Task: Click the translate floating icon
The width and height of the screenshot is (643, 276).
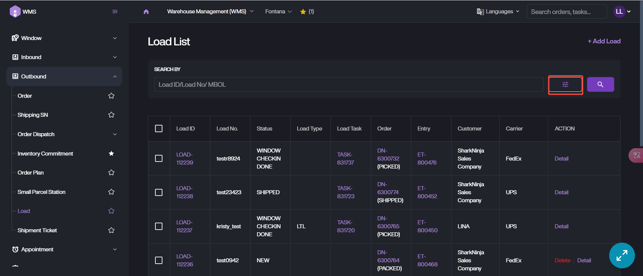Action: pyautogui.click(x=636, y=156)
